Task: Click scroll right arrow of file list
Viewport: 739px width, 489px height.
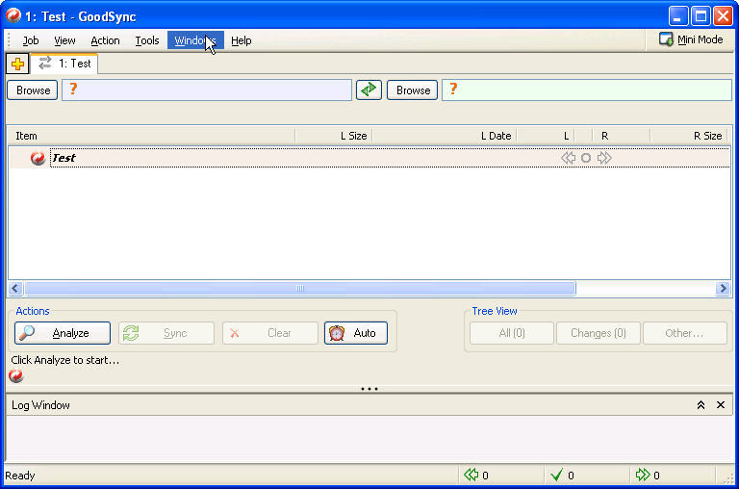Action: 723,288
